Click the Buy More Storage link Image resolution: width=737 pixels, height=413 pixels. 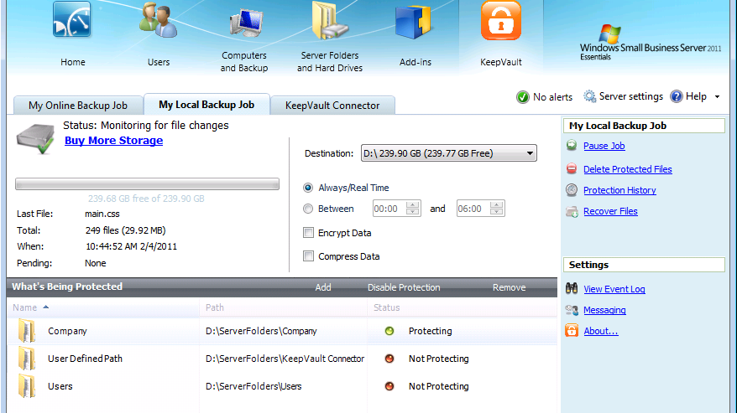[113, 141]
